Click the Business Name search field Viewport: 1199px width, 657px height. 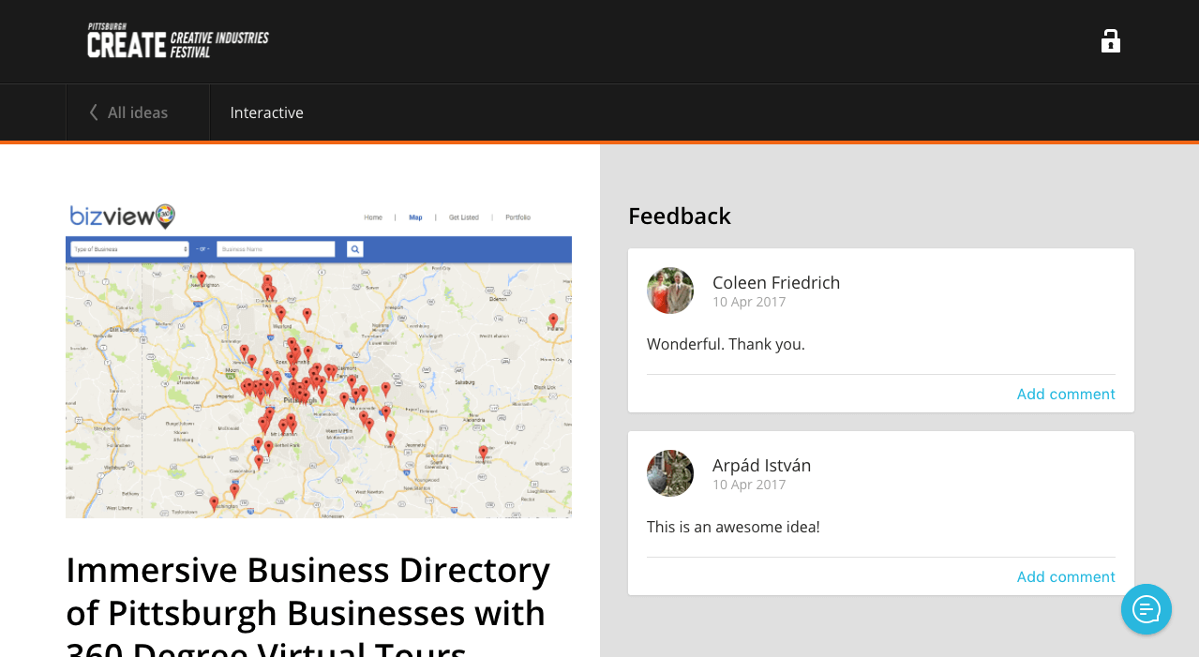[x=276, y=249]
